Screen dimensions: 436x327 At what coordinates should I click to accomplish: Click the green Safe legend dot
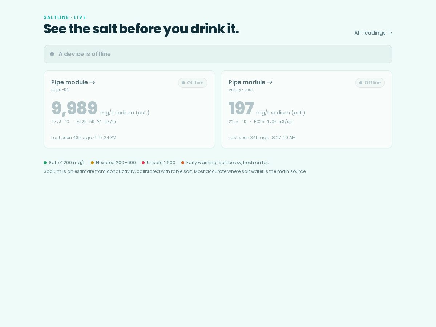pos(45,163)
